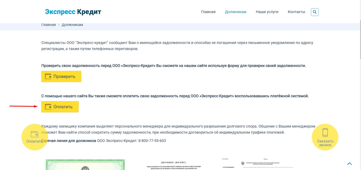Click the Экспресс Кредит logo

point(73,12)
